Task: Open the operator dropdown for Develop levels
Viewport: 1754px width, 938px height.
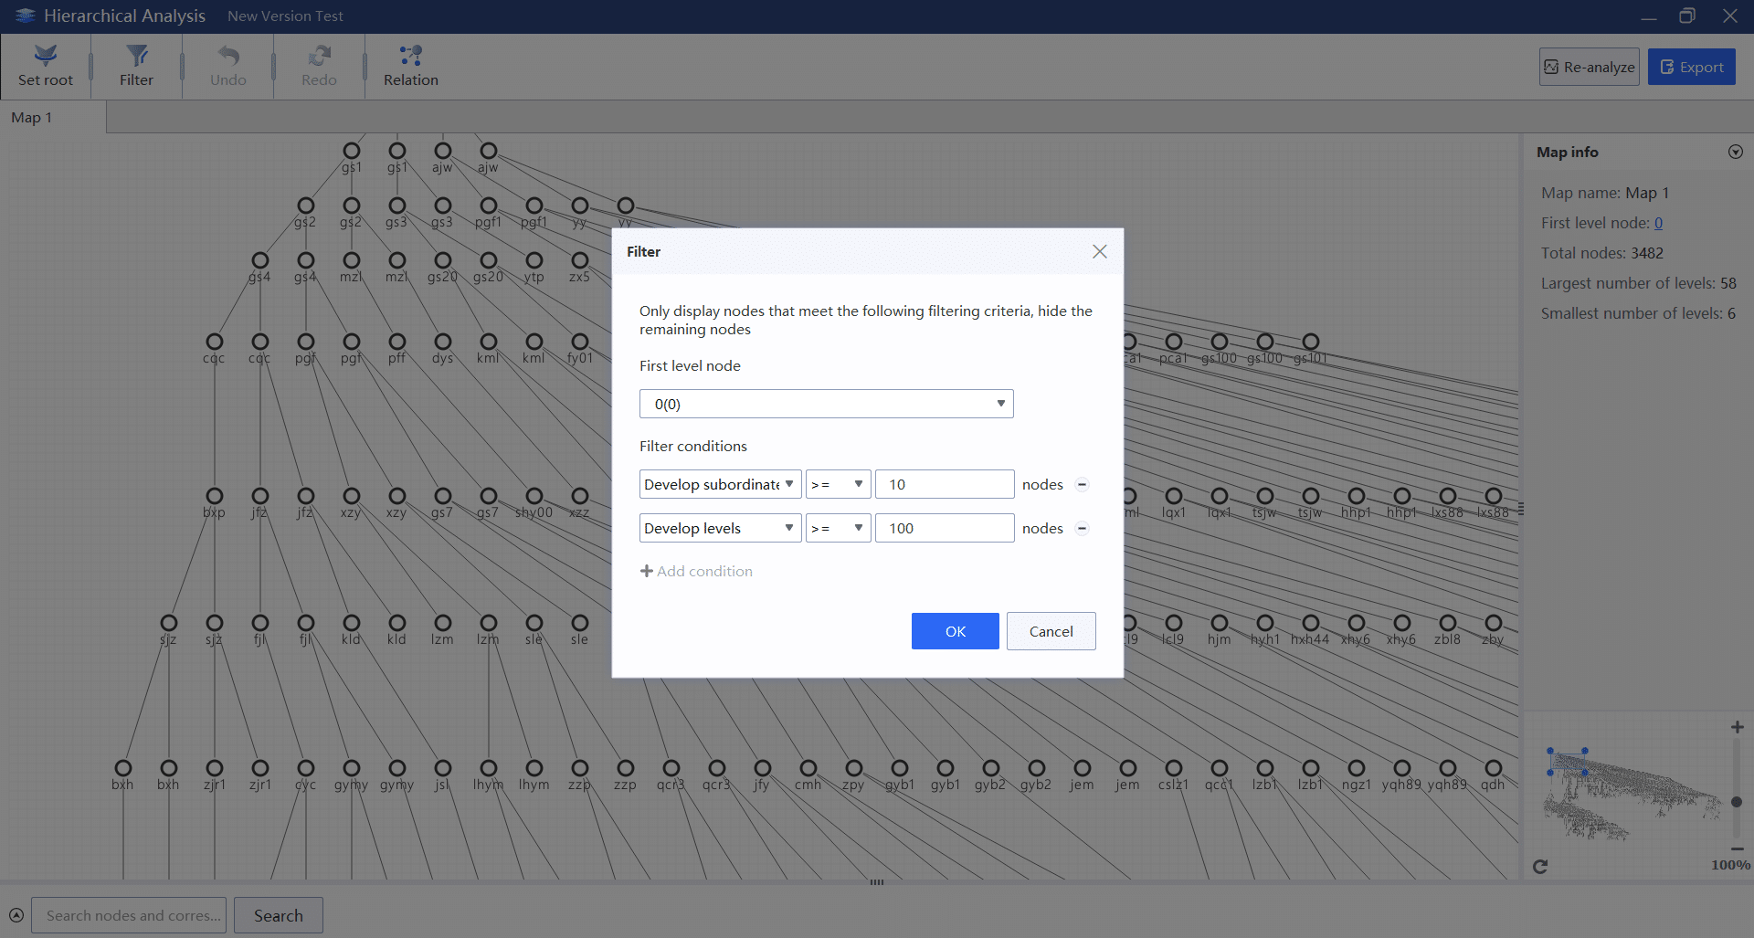Action: (x=838, y=528)
